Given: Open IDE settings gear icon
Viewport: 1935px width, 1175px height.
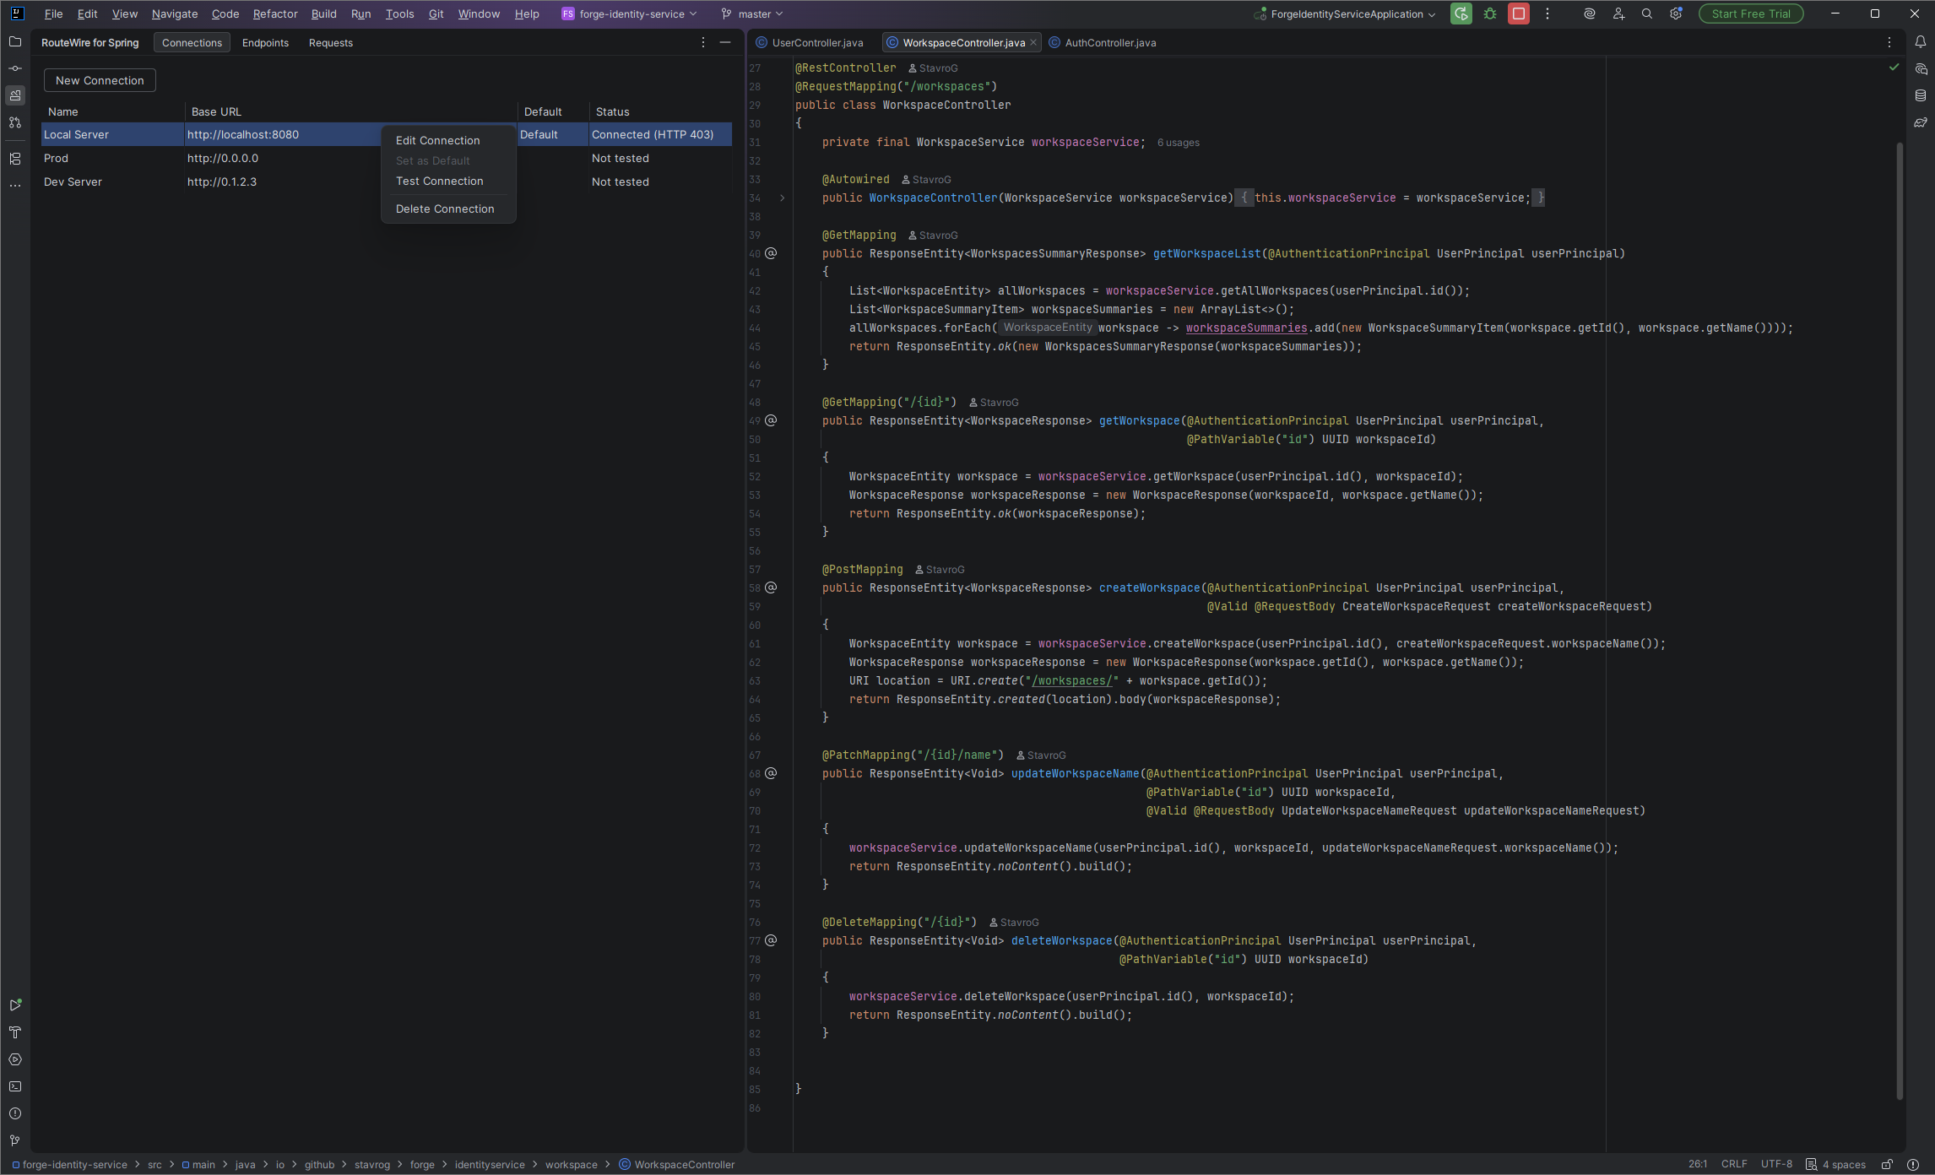Looking at the screenshot, I should (1676, 14).
